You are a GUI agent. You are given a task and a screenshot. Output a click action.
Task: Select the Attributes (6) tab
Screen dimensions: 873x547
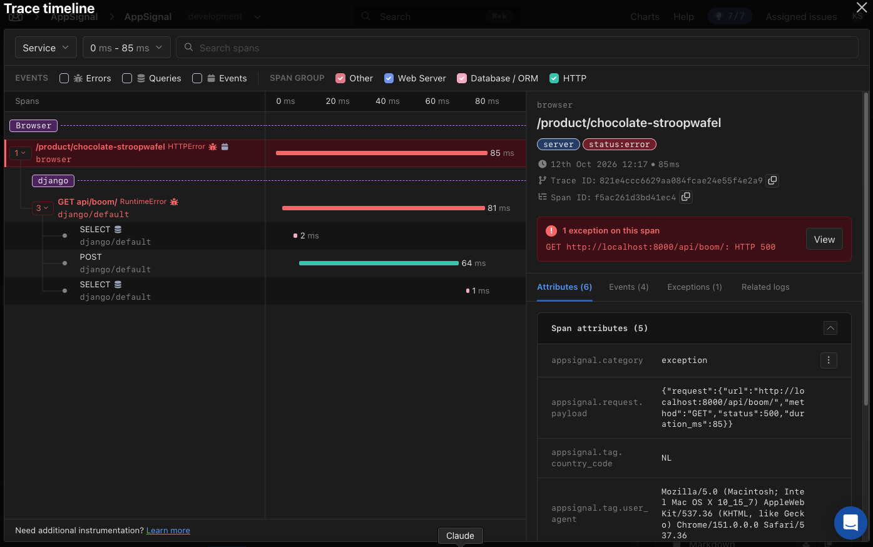tap(564, 287)
